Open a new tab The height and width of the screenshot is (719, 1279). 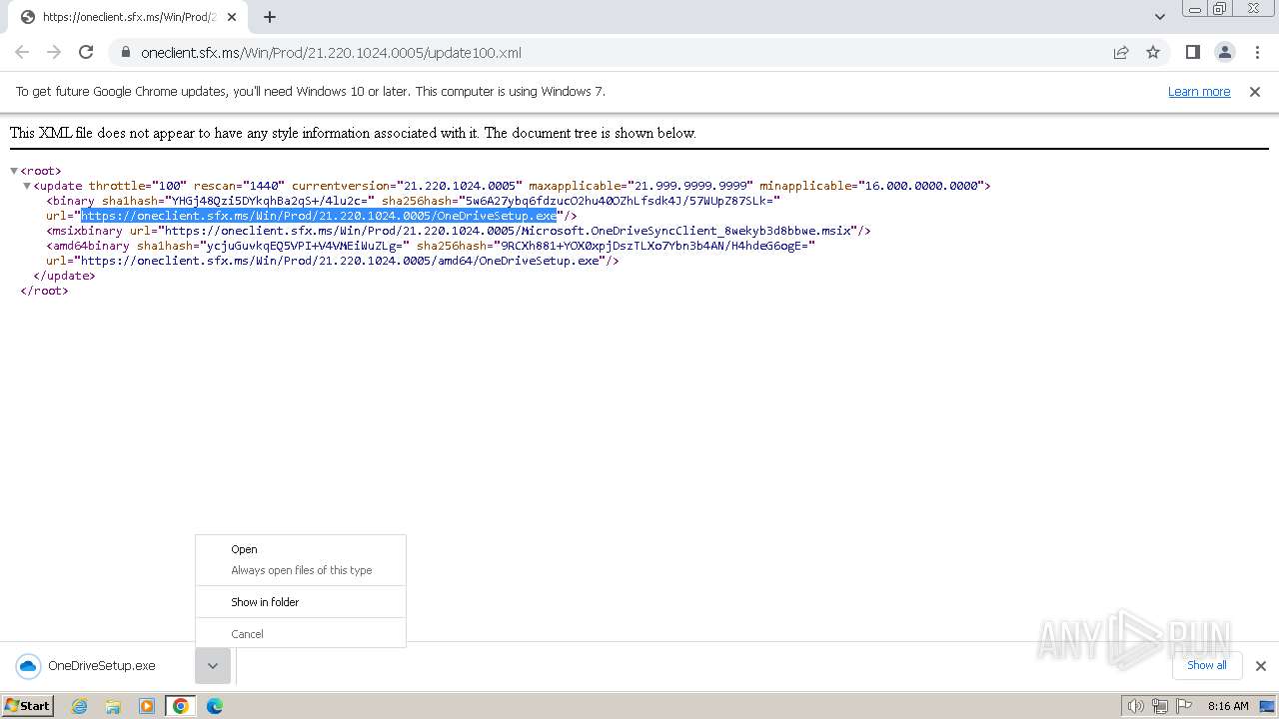click(270, 17)
